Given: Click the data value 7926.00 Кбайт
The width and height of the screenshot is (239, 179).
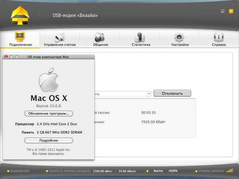Looking at the screenshot, I should pyautogui.click(x=153, y=122).
